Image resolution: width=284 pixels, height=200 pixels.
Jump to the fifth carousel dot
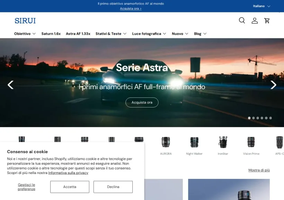click(x=266, y=118)
